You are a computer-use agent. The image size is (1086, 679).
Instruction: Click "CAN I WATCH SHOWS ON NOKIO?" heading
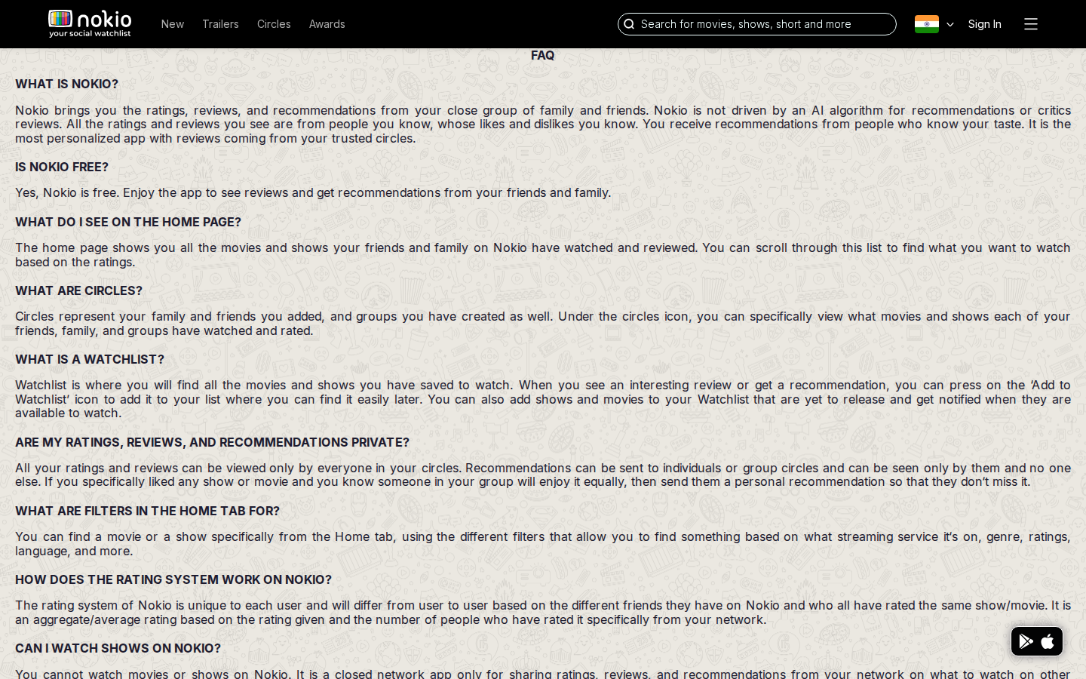(118, 648)
